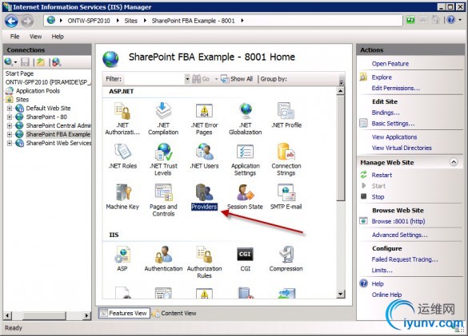This screenshot has width=468, height=336.
Task: Open the File menu
Action: (x=14, y=37)
